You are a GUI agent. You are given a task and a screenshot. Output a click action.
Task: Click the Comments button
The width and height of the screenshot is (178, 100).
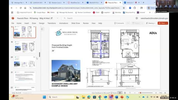119,23
